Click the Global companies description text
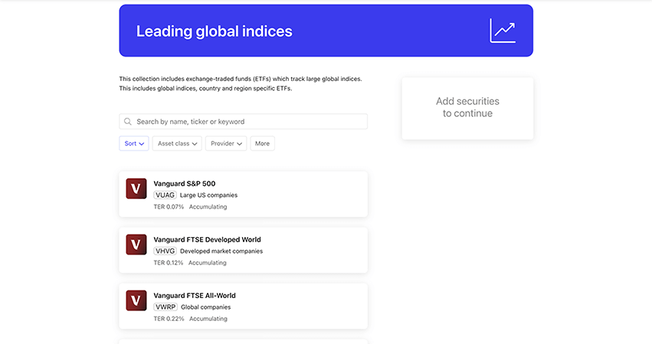The height and width of the screenshot is (344, 652). tap(205, 307)
